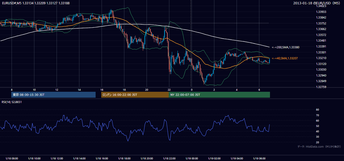Click the 1/19 04:00 time label
The height and width of the screenshot is (161, 344).
[237, 159]
